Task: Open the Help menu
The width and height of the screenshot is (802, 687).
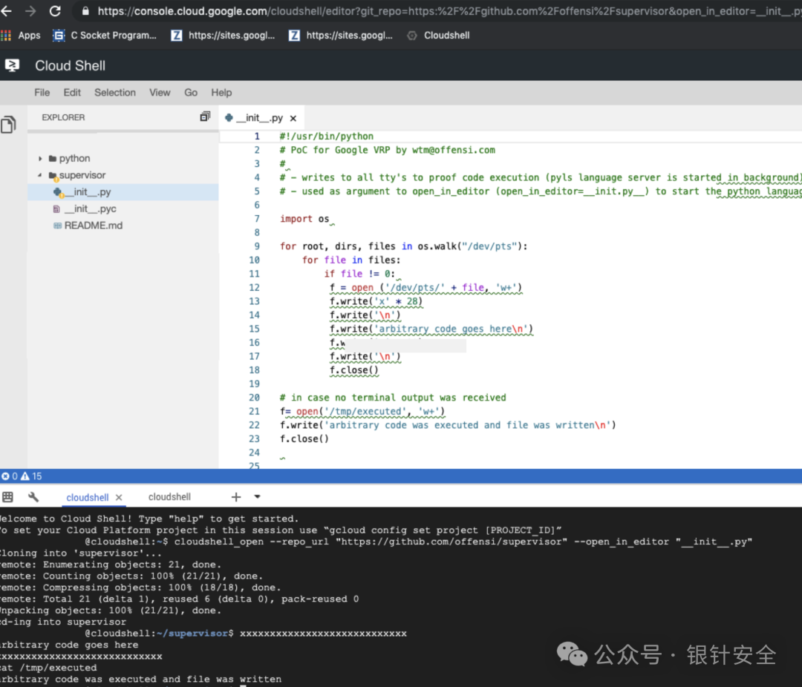Action: pyautogui.click(x=221, y=93)
